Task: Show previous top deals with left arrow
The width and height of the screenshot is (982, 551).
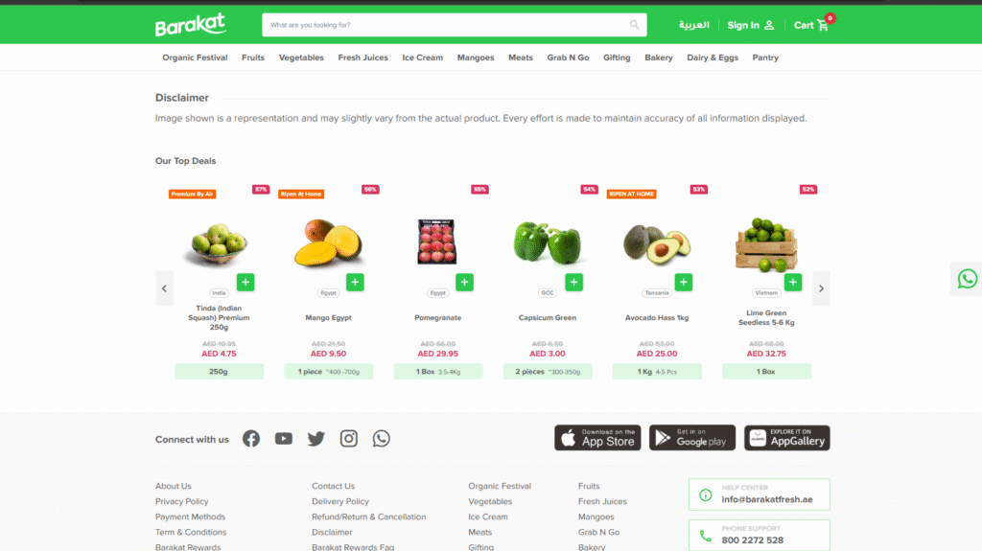Action: [x=164, y=288]
